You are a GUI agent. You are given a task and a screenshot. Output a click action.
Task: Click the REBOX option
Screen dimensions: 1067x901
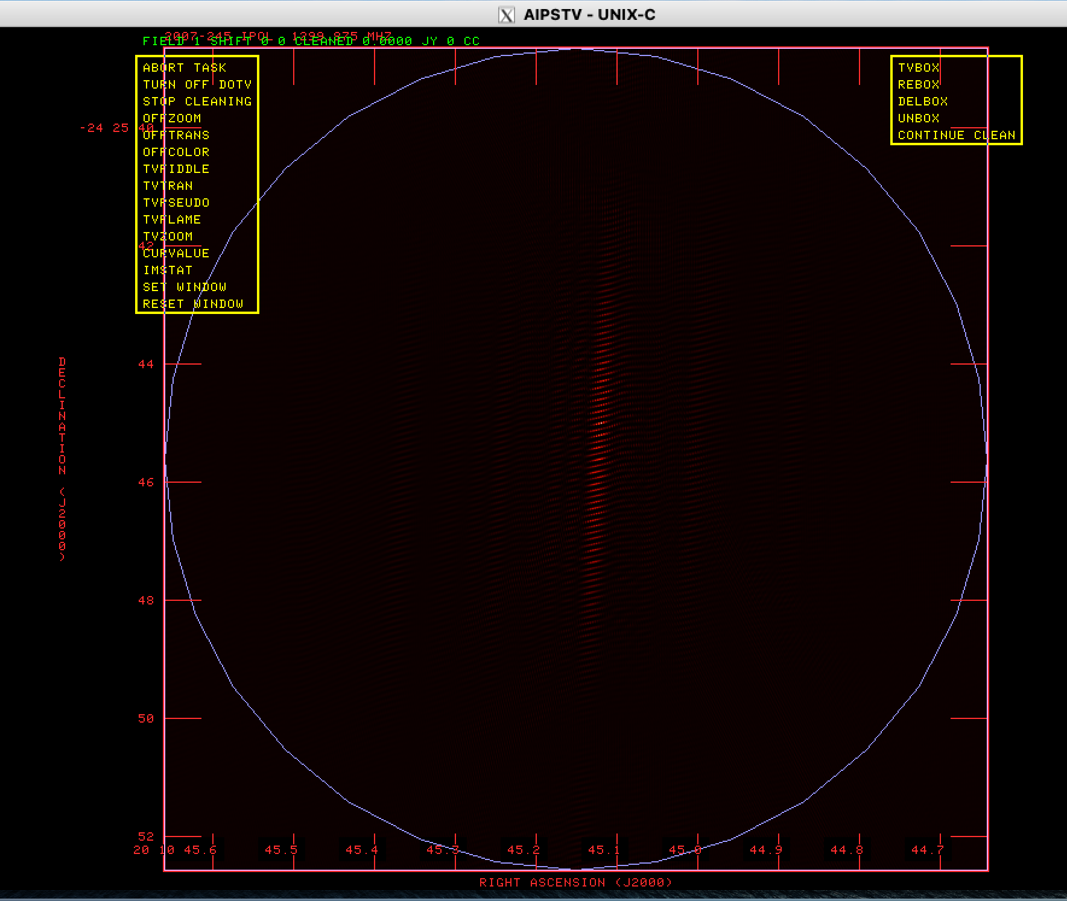click(919, 85)
